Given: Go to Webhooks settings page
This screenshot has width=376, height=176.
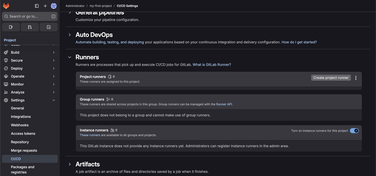Looking at the screenshot, I should [x=20, y=125].
